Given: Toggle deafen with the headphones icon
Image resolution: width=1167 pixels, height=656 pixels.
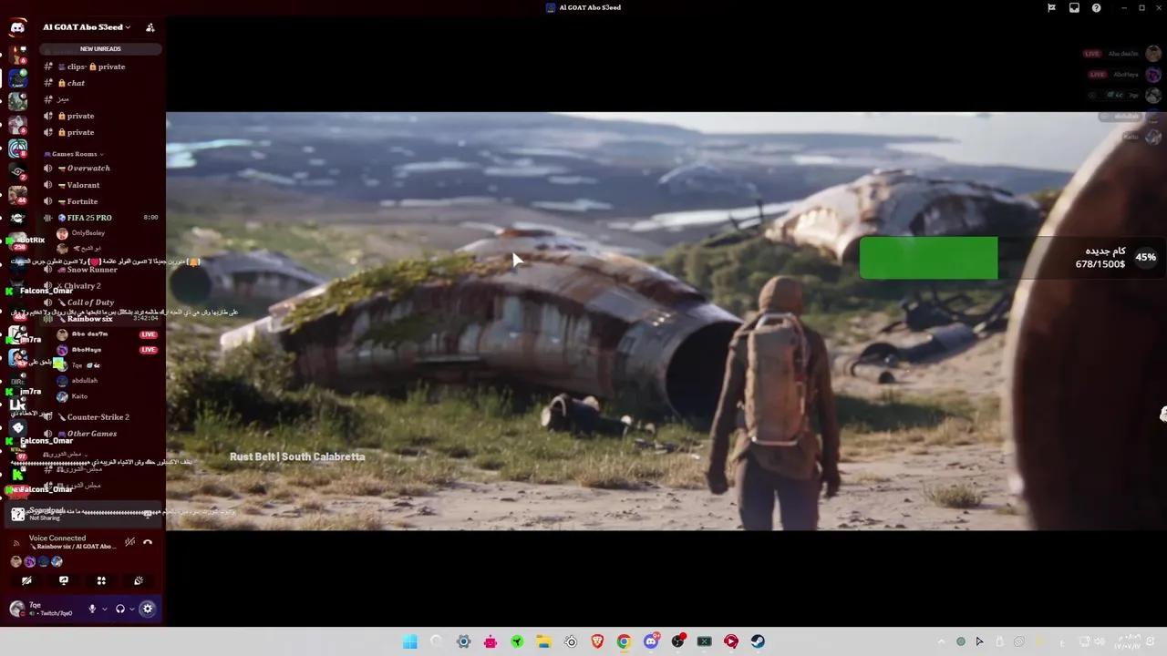Looking at the screenshot, I should coord(119,609).
